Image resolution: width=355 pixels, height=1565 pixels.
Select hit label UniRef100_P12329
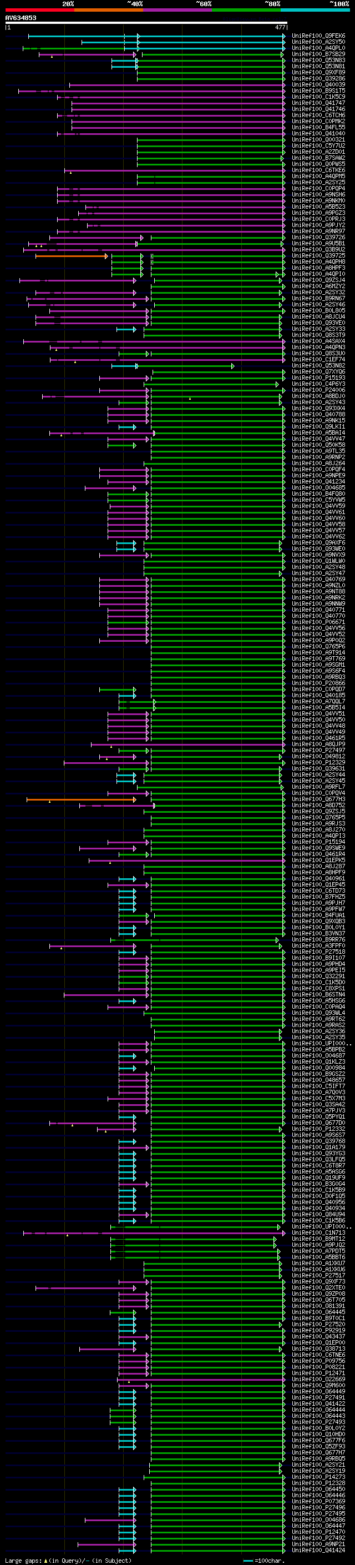point(318,762)
